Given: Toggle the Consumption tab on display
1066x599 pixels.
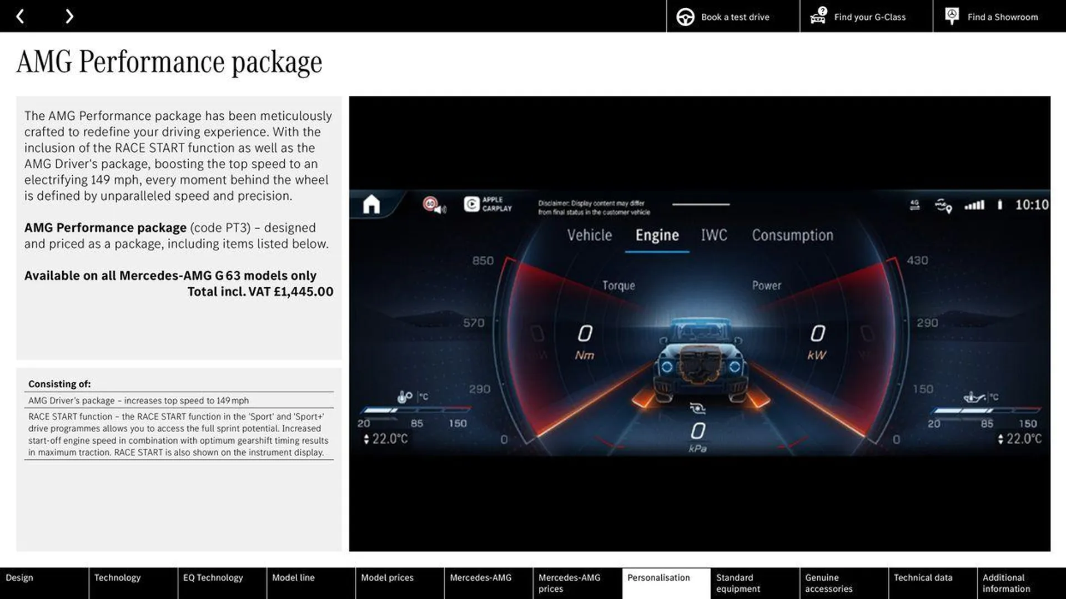Looking at the screenshot, I should [793, 235].
